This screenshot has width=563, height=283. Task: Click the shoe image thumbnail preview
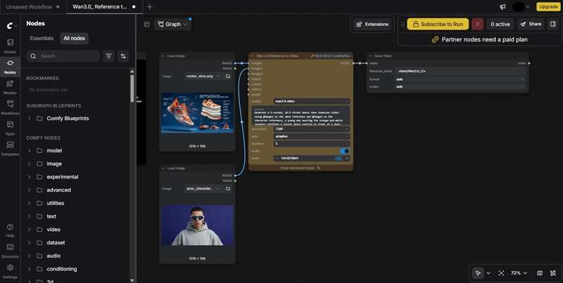tap(197, 113)
